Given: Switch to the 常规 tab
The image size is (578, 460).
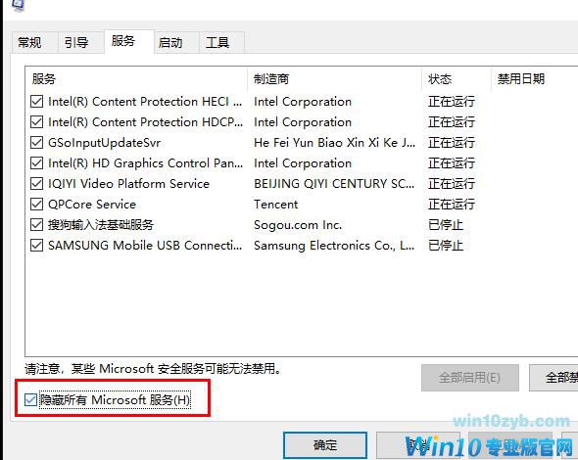Looking at the screenshot, I should (x=29, y=42).
